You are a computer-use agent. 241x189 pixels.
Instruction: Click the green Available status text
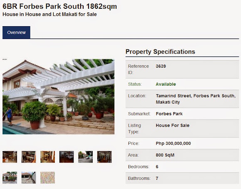tap(166, 84)
